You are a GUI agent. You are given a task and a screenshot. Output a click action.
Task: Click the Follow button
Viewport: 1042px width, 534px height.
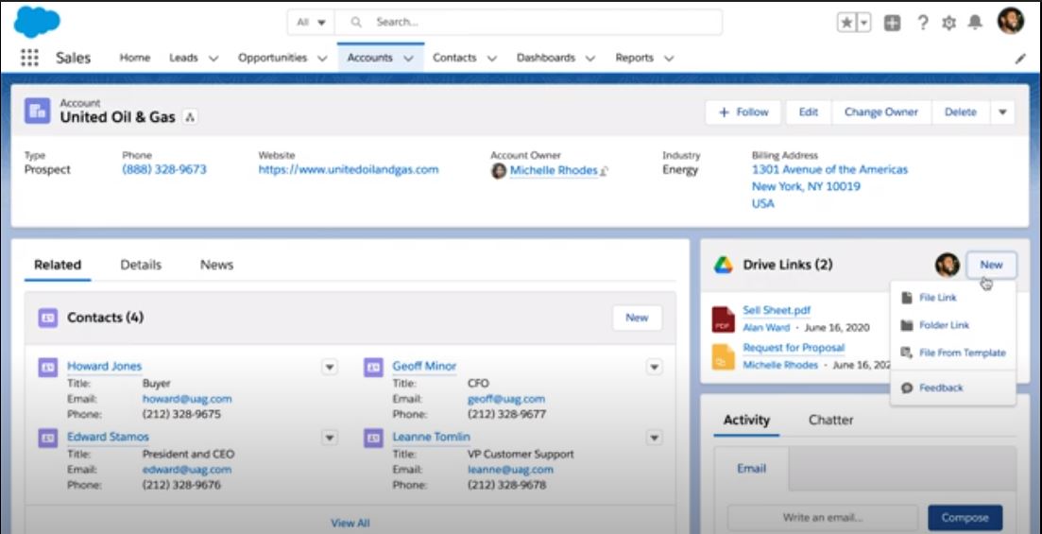pyautogui.click(x=743, y=112)
